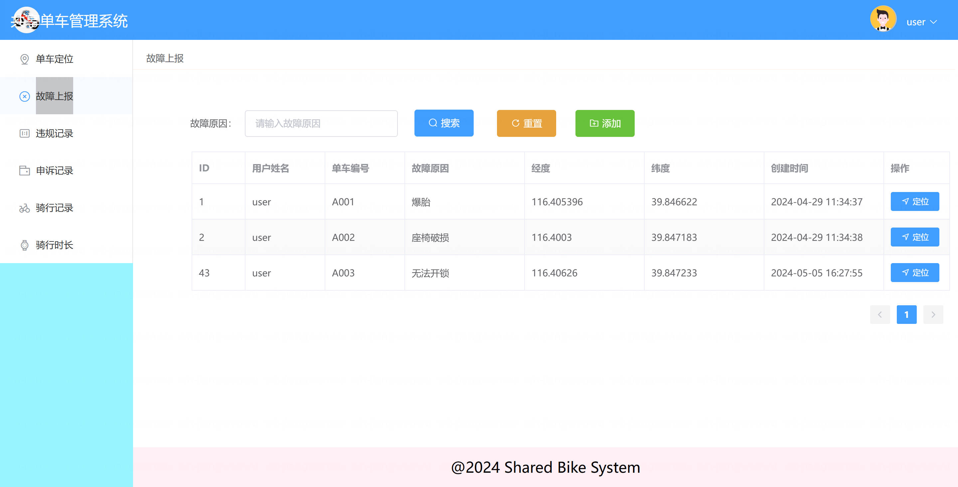Screen dimensions: 958x487
Task: Click 定位 for bike A001
Action: click(914, 201)
